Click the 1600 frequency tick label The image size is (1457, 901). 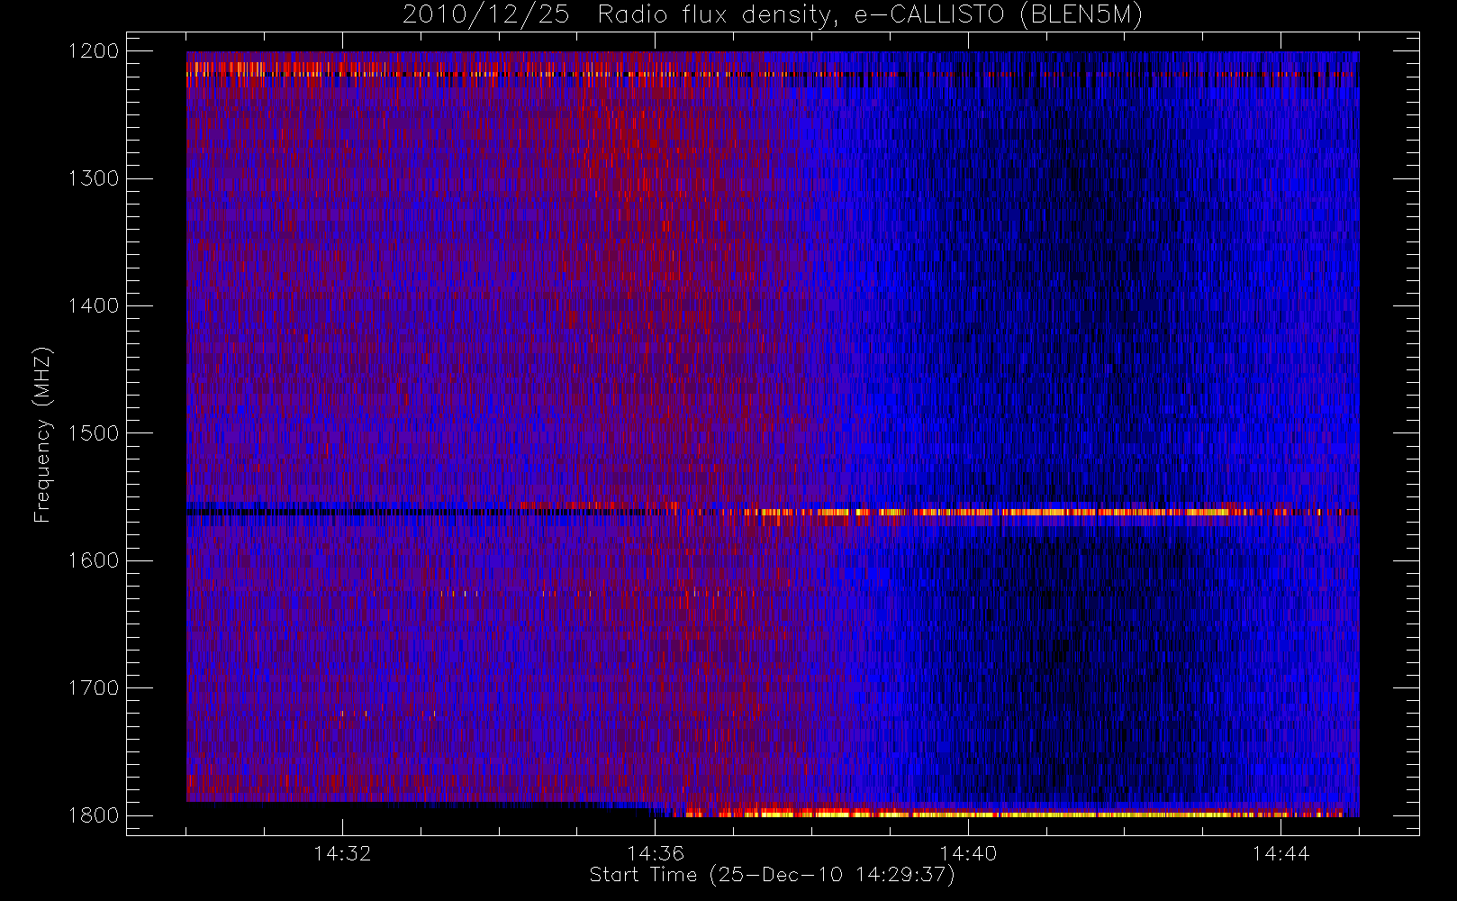(94, 560)
